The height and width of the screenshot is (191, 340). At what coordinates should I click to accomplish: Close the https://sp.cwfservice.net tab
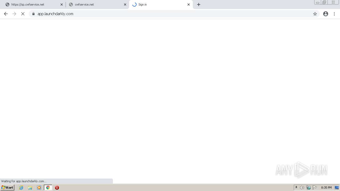pyautogui.click(x=62, y=5)
